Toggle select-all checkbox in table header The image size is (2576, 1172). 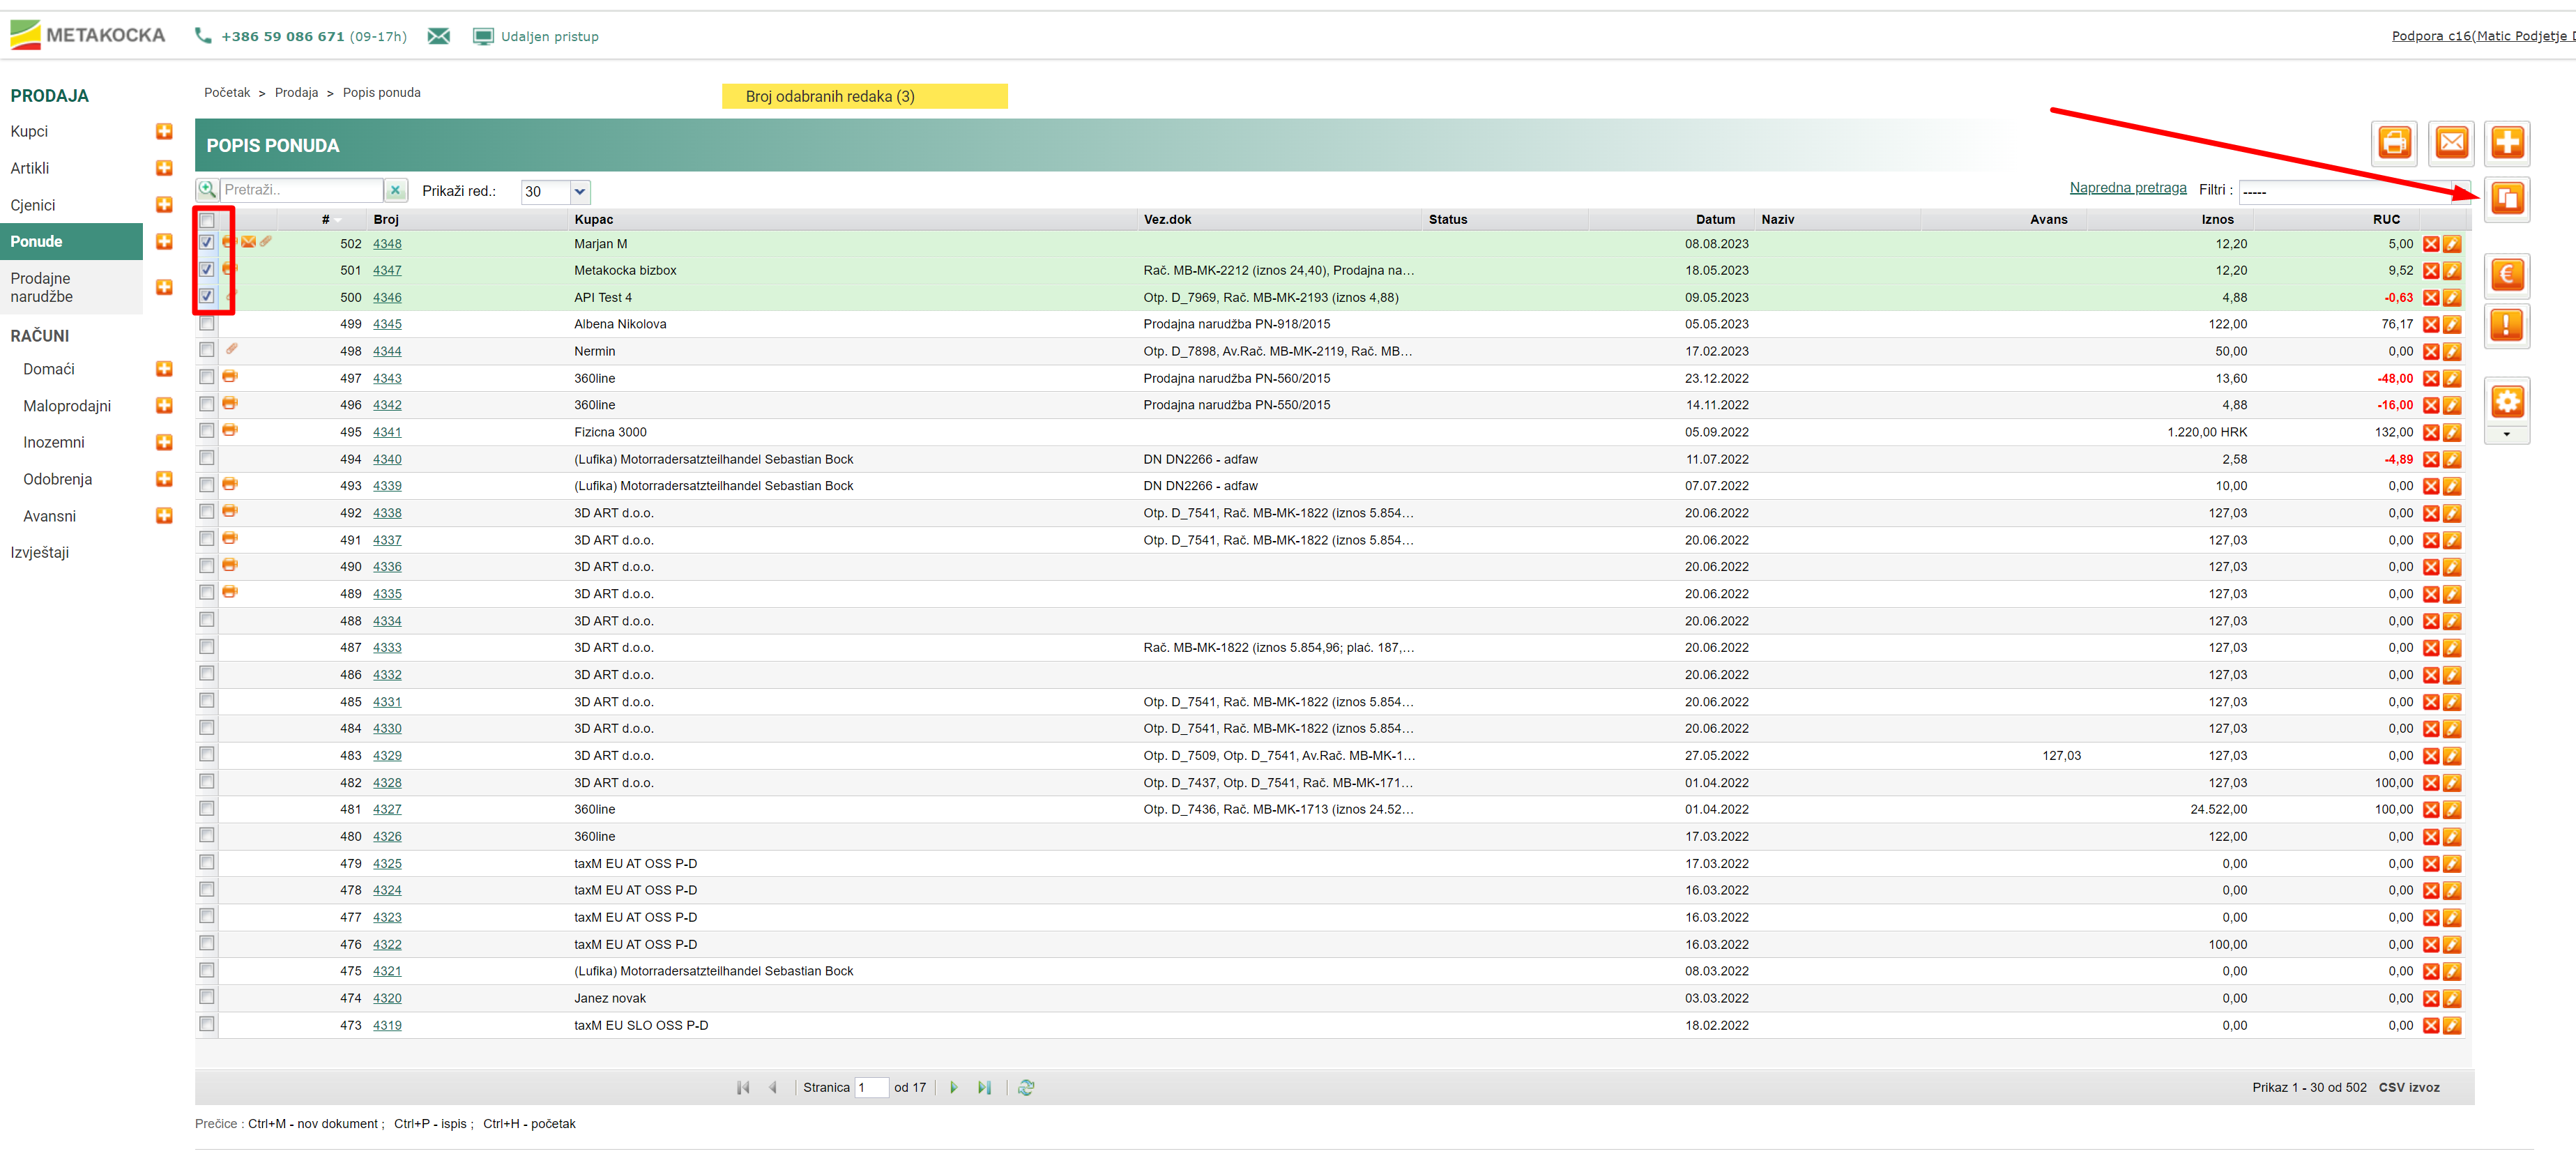pyautogui.click(x=206, y=220)
